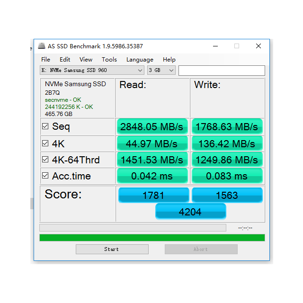The image size is (303, 303).
Task: Open the File menu
Action: pyautogui.click(x=45, y=60)
